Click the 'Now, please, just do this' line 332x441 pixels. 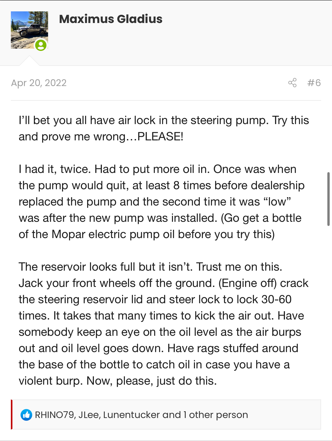pyautogui.click(x=152, y=381)
